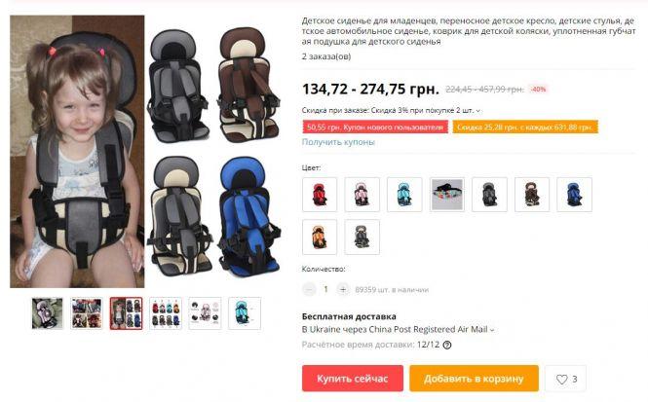Expand China Post Registered Air Mail shipping dropdown
This screenshot has height=402, width=648.
(x=492, y=330)
